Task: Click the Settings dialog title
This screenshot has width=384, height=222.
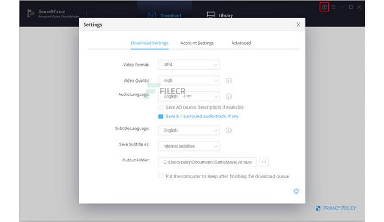Action: click(x=93, y=25)
